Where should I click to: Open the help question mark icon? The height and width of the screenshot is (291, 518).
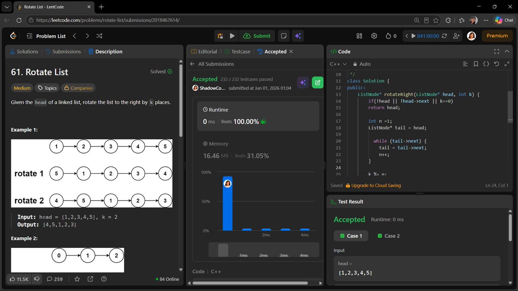tap(104, 279)
